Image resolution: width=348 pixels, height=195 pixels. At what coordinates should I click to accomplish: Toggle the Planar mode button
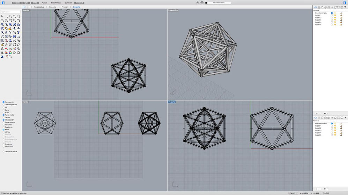44,3
